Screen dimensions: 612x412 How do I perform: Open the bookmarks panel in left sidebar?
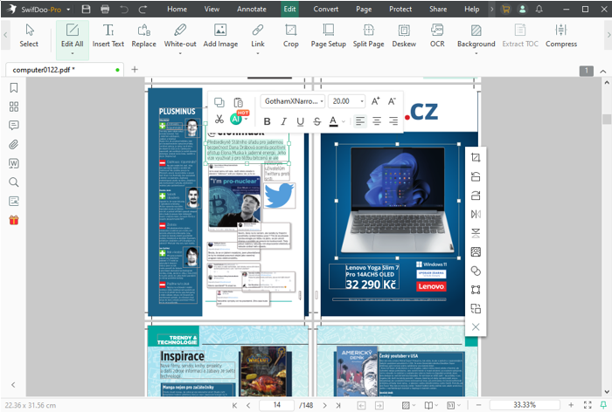pyautogui.click(x=13, y=88)
